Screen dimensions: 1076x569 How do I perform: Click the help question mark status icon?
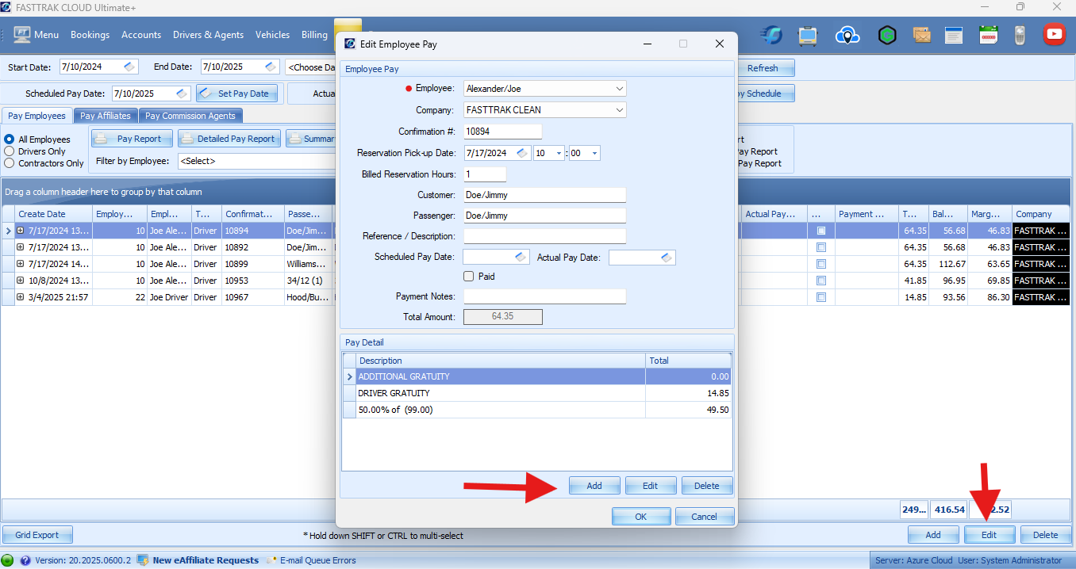point(25,560)
